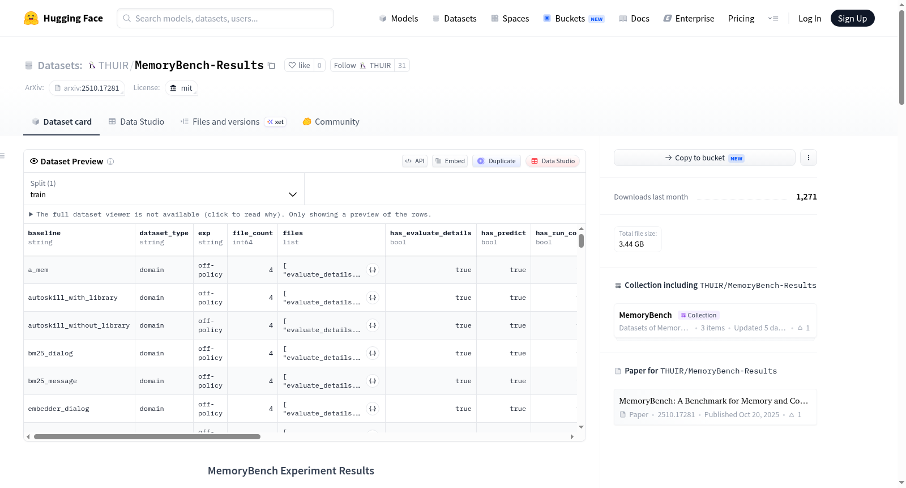Expand the files cell braces for bm25_dialog
The width and height of the screenshot is (906, 488).
pos(373,353)
